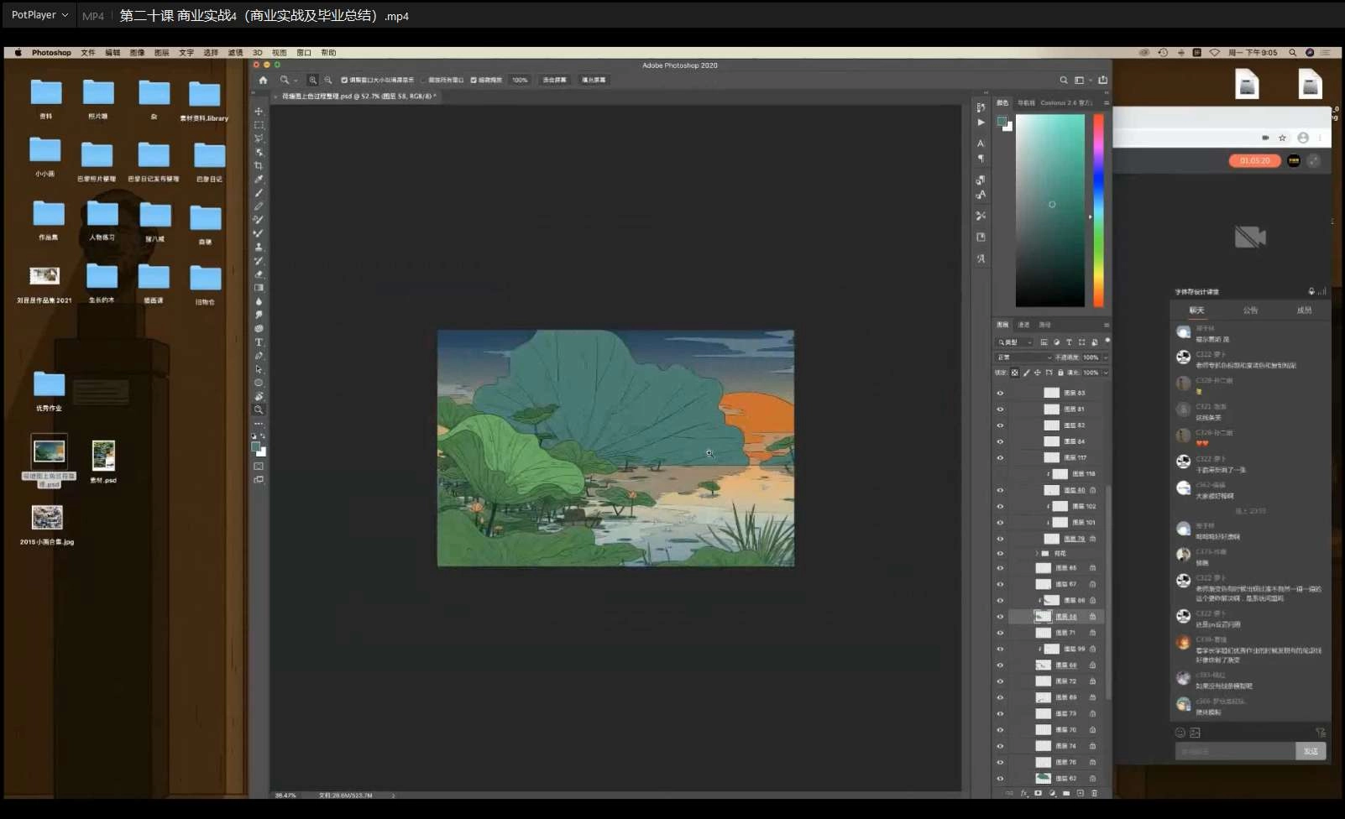
Task: Select the Crop tool
Action: click(x=259, y=165)
